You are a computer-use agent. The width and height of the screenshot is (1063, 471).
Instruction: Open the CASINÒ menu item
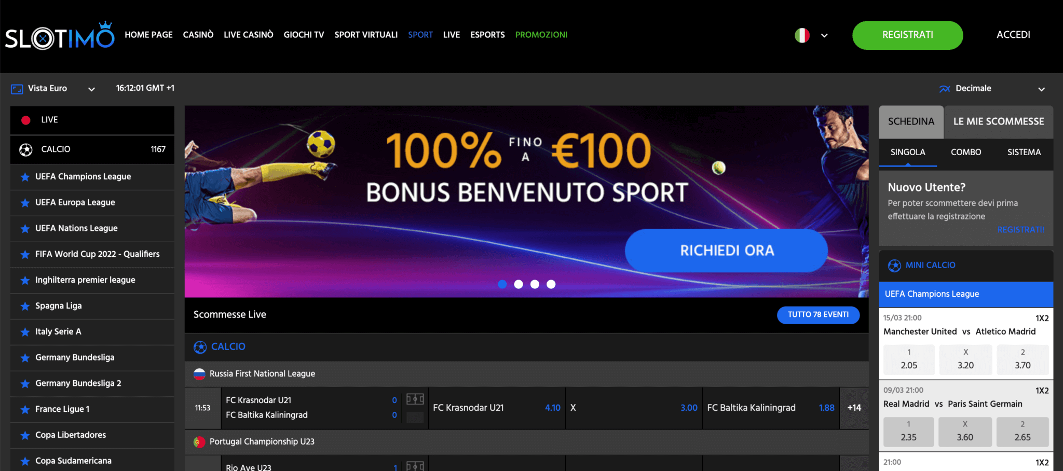[198, 35]
